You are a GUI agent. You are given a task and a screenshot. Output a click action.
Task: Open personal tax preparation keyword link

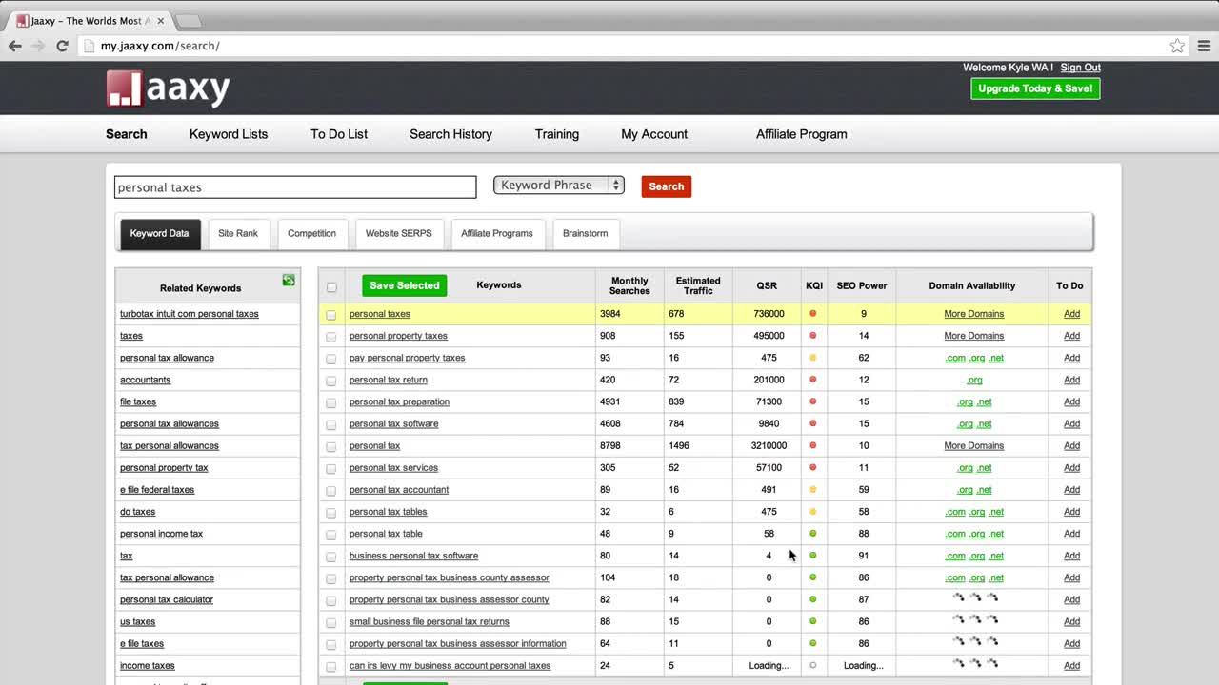(399, 401)
